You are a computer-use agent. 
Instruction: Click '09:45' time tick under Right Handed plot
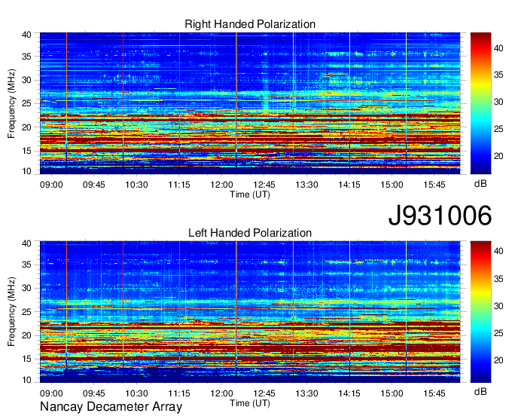[x=94, y=185]
